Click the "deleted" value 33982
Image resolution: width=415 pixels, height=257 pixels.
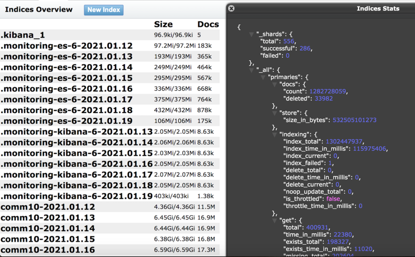324,99
